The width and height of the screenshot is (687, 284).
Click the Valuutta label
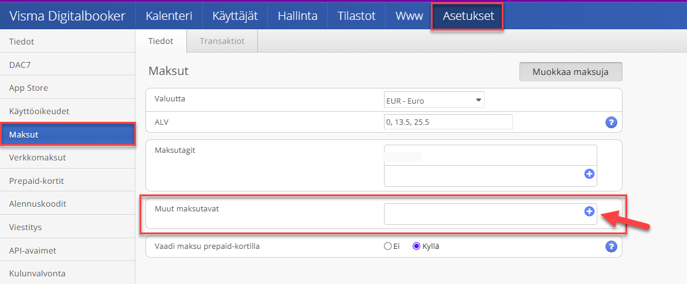tap(170, 99)
